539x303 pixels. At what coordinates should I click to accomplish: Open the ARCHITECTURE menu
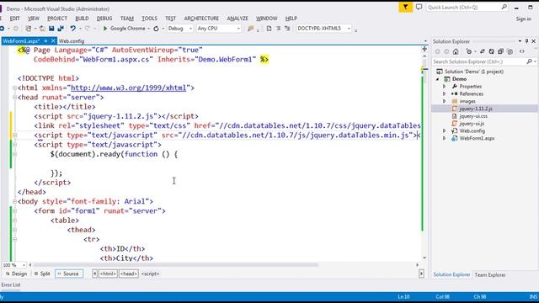coord(201,19)
